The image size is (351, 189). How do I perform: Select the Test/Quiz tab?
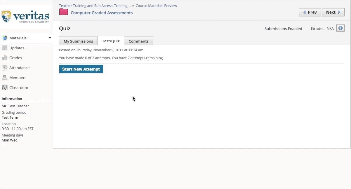[111, 41]
